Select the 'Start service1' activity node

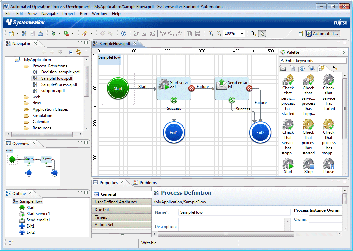click(174, 88)
